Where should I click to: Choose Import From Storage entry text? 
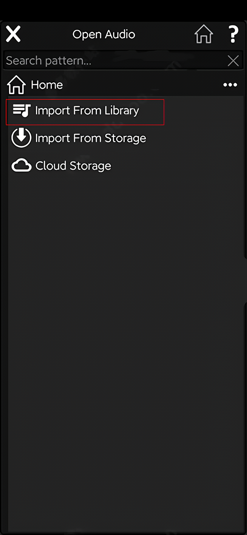coord(90,138)
